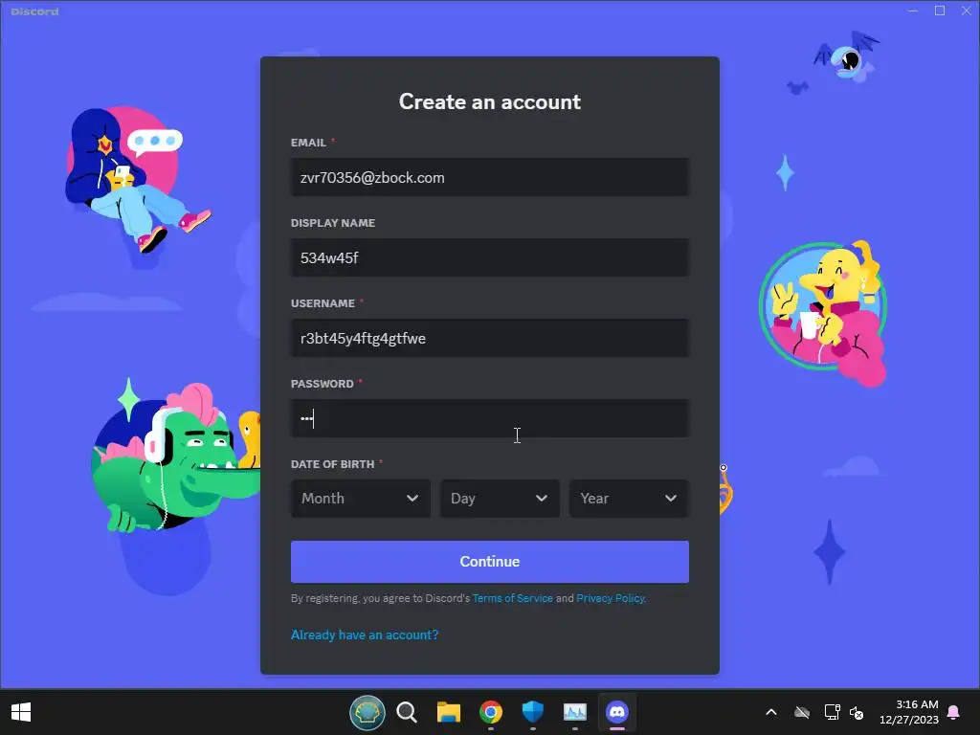Image resolution: width=980 pixels, height=735 pixels.
Task: Show hidden system tray icons
Action: [771, 712]
